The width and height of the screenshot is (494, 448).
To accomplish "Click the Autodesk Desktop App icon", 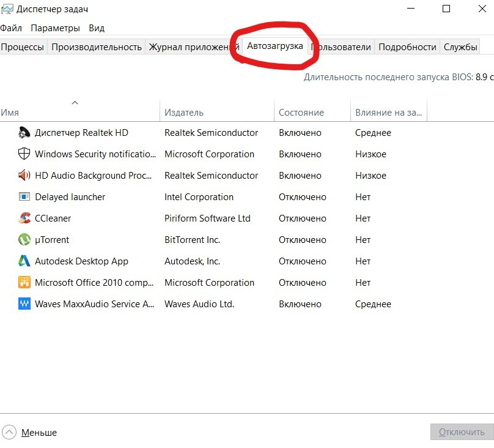I will click(24, 261).
